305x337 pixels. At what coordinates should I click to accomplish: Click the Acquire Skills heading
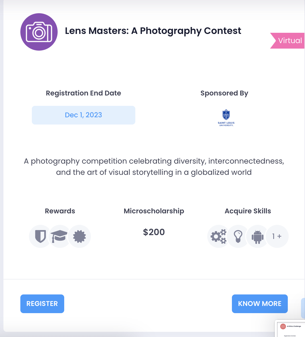click(248, 211)
